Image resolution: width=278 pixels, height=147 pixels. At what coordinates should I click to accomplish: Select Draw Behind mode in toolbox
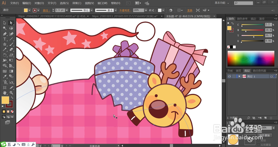[x=8, y=117]
